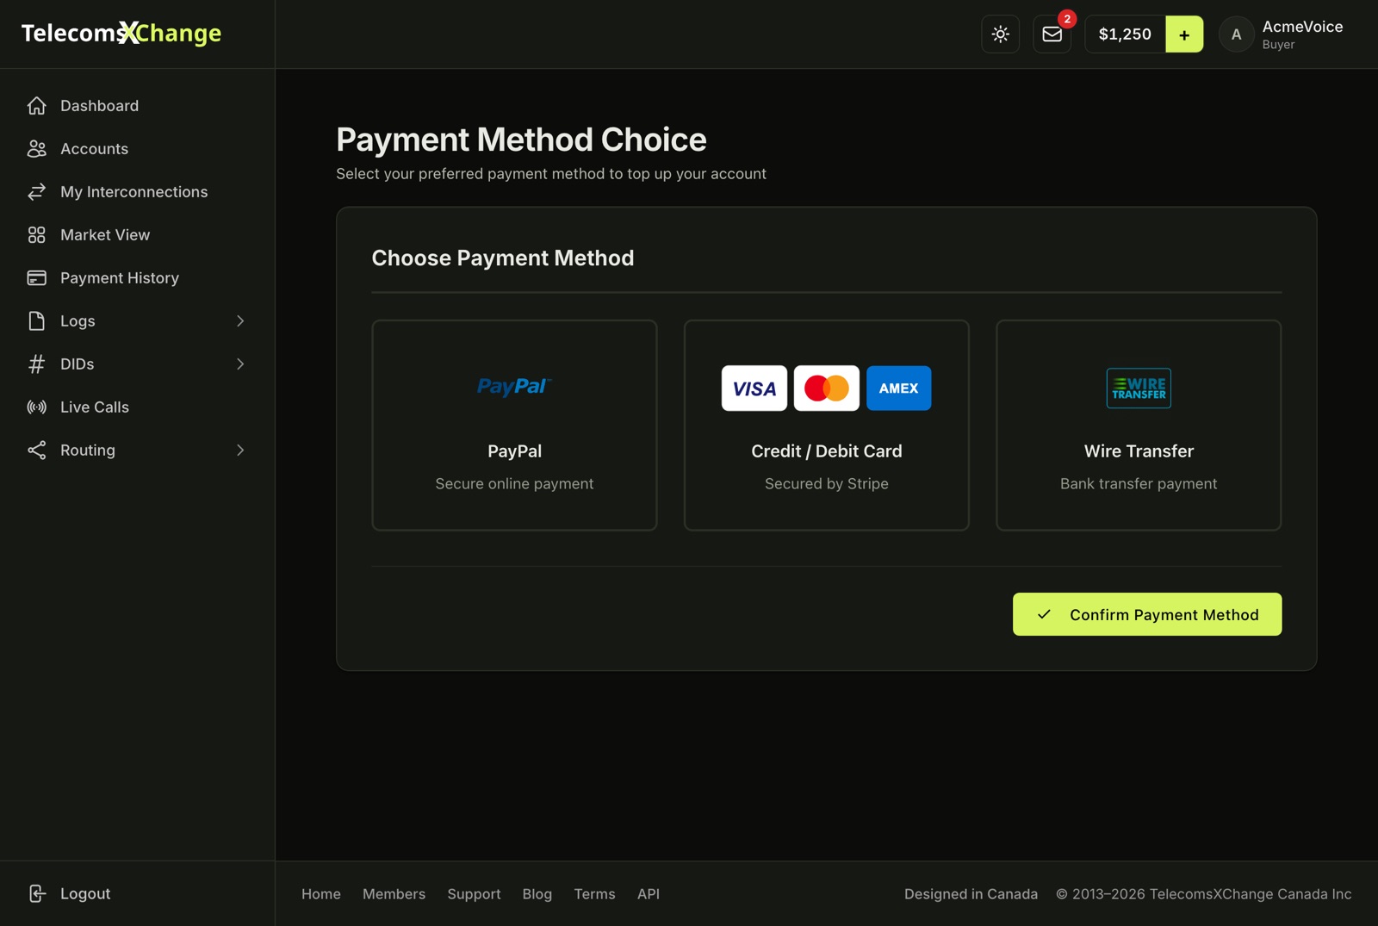Click "Bank transfer payment" text
1378x926 pixels.
pos(1139,483)
